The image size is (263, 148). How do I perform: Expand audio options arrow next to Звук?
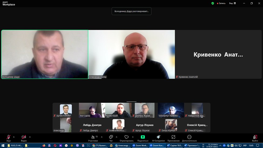coord(14,137)
